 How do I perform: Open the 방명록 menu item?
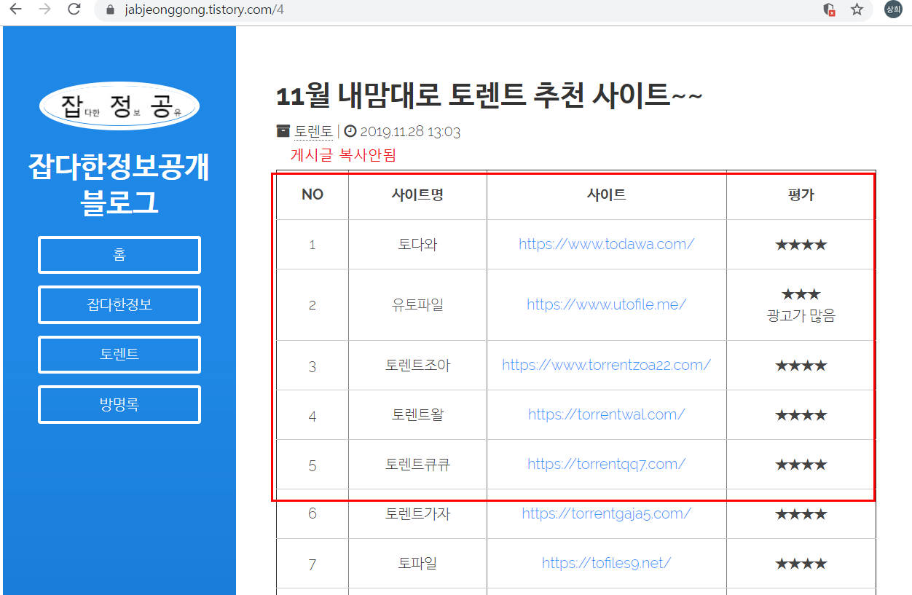coord(119,404)
